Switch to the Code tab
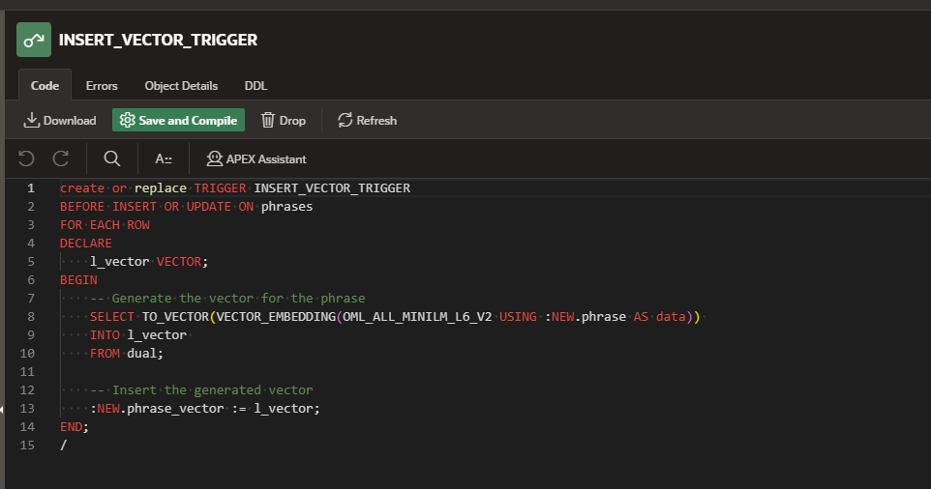The height and width of the screenshot is (489, 931). 45,85
